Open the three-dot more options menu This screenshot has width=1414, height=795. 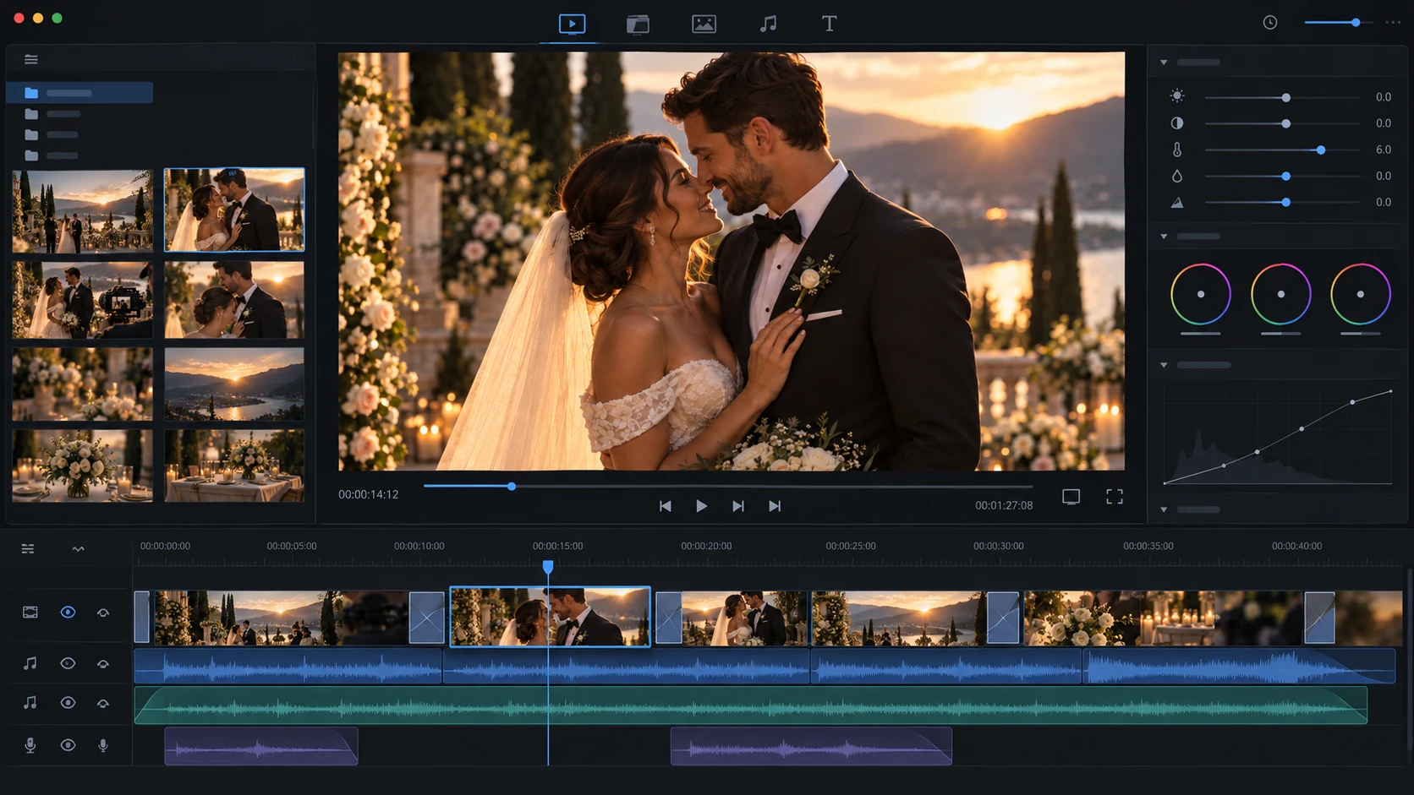[x=1393, y=23]
